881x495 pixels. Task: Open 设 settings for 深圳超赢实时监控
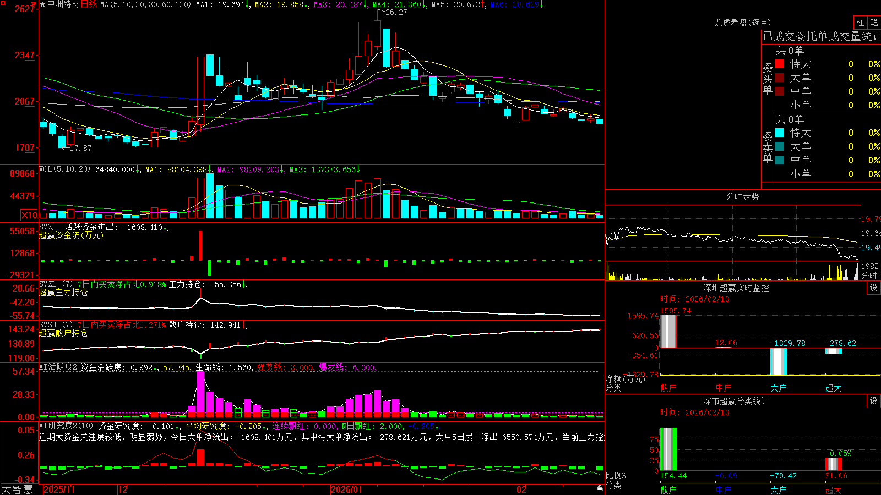(x=874, y=288)
